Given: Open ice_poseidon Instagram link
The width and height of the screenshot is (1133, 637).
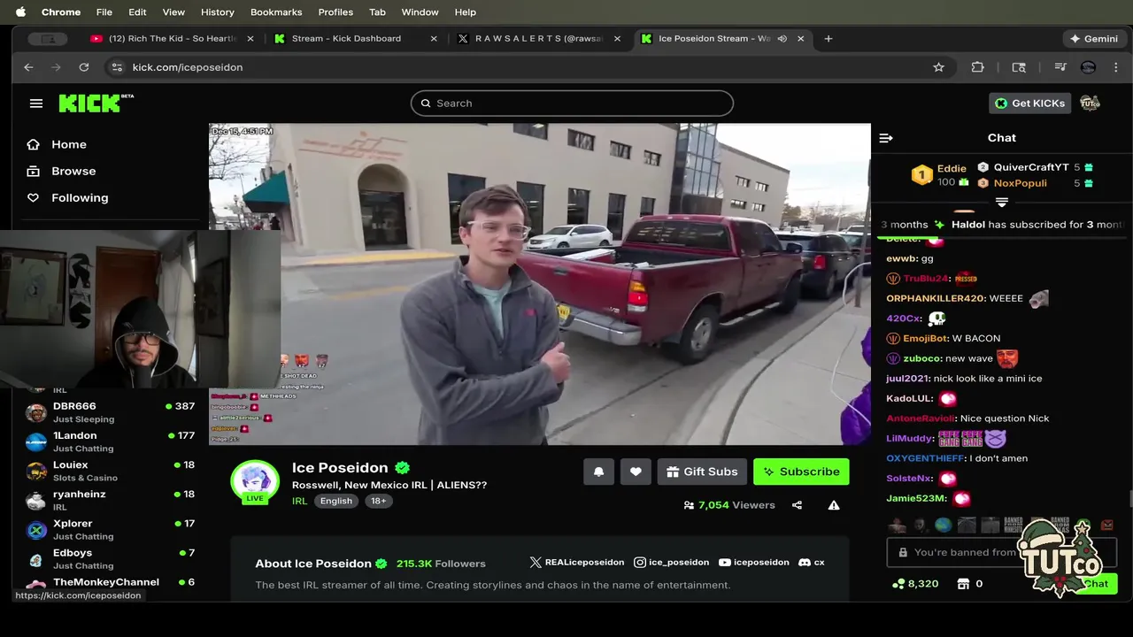Looking at the screenshot, I should click(671, 563).
